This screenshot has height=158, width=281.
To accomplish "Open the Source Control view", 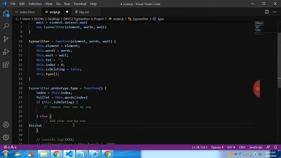I will [6, 39].
